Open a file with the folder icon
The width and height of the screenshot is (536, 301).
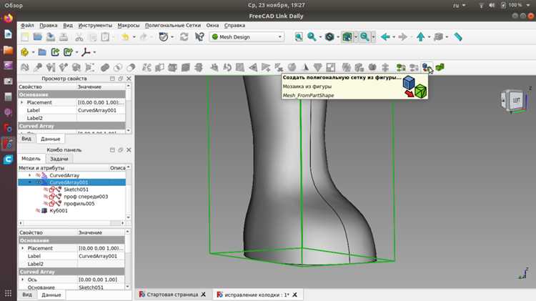38,37
